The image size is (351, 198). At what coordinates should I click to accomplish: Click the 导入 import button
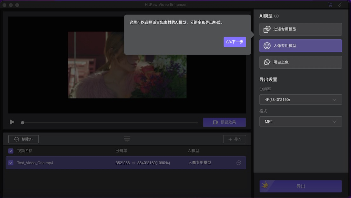coord(234,139)
